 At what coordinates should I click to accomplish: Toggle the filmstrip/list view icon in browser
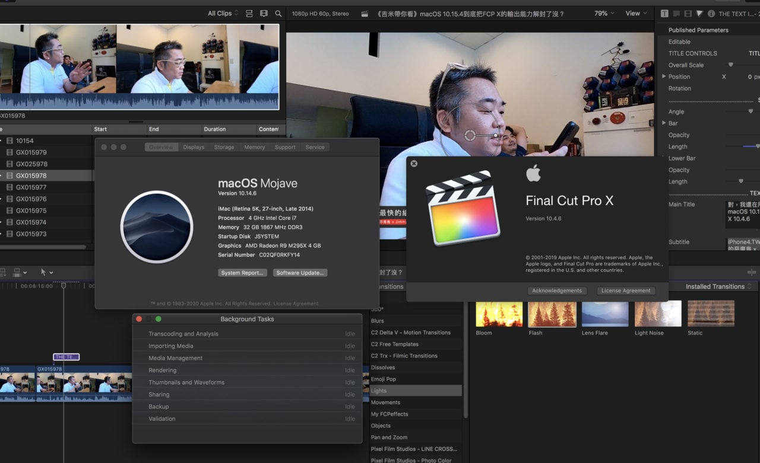tap(264, 13)
